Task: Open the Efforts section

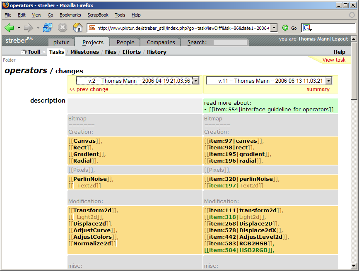Action: click(x=132, y=52)
